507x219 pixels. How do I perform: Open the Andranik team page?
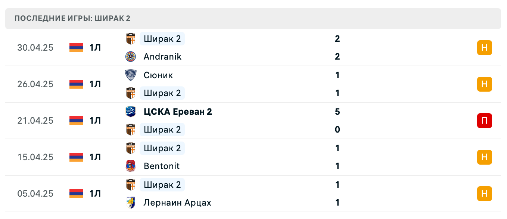(162, 57)
